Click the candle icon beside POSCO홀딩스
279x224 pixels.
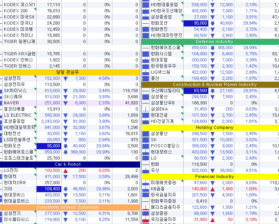[x=145, y=146]
